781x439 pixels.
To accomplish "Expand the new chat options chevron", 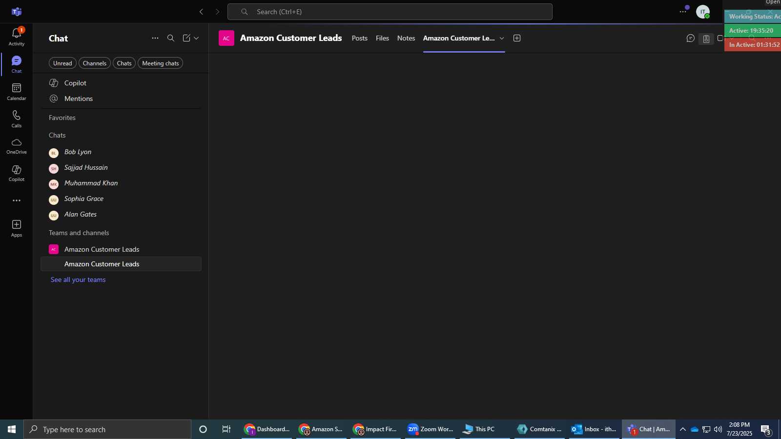I will (x=196, y=38).
